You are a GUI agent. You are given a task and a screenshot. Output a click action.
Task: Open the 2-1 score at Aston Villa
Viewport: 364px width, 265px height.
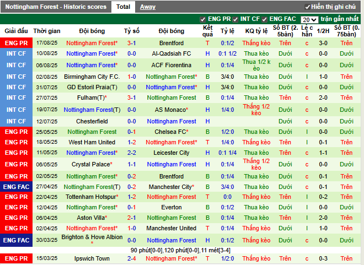pos(132,218)
